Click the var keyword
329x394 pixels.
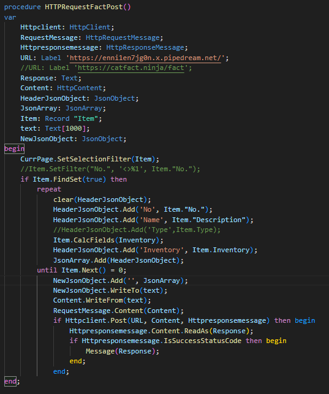coord(10,17)
